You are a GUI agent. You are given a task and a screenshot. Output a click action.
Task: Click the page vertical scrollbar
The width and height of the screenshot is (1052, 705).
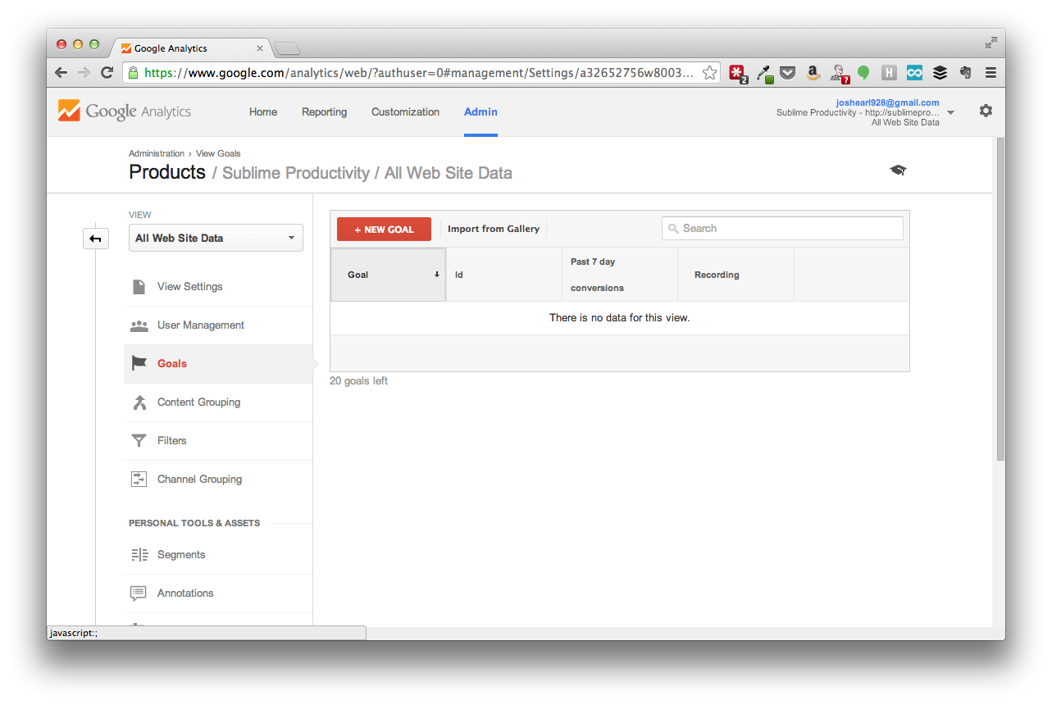coord(1000,299)
